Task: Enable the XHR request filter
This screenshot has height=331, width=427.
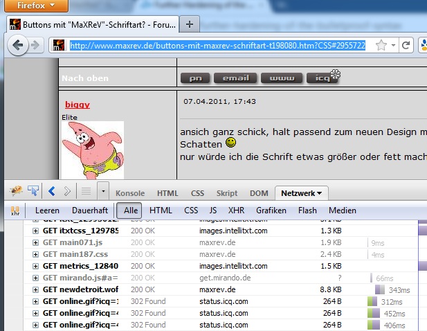Action: click(x=236, y=211)
